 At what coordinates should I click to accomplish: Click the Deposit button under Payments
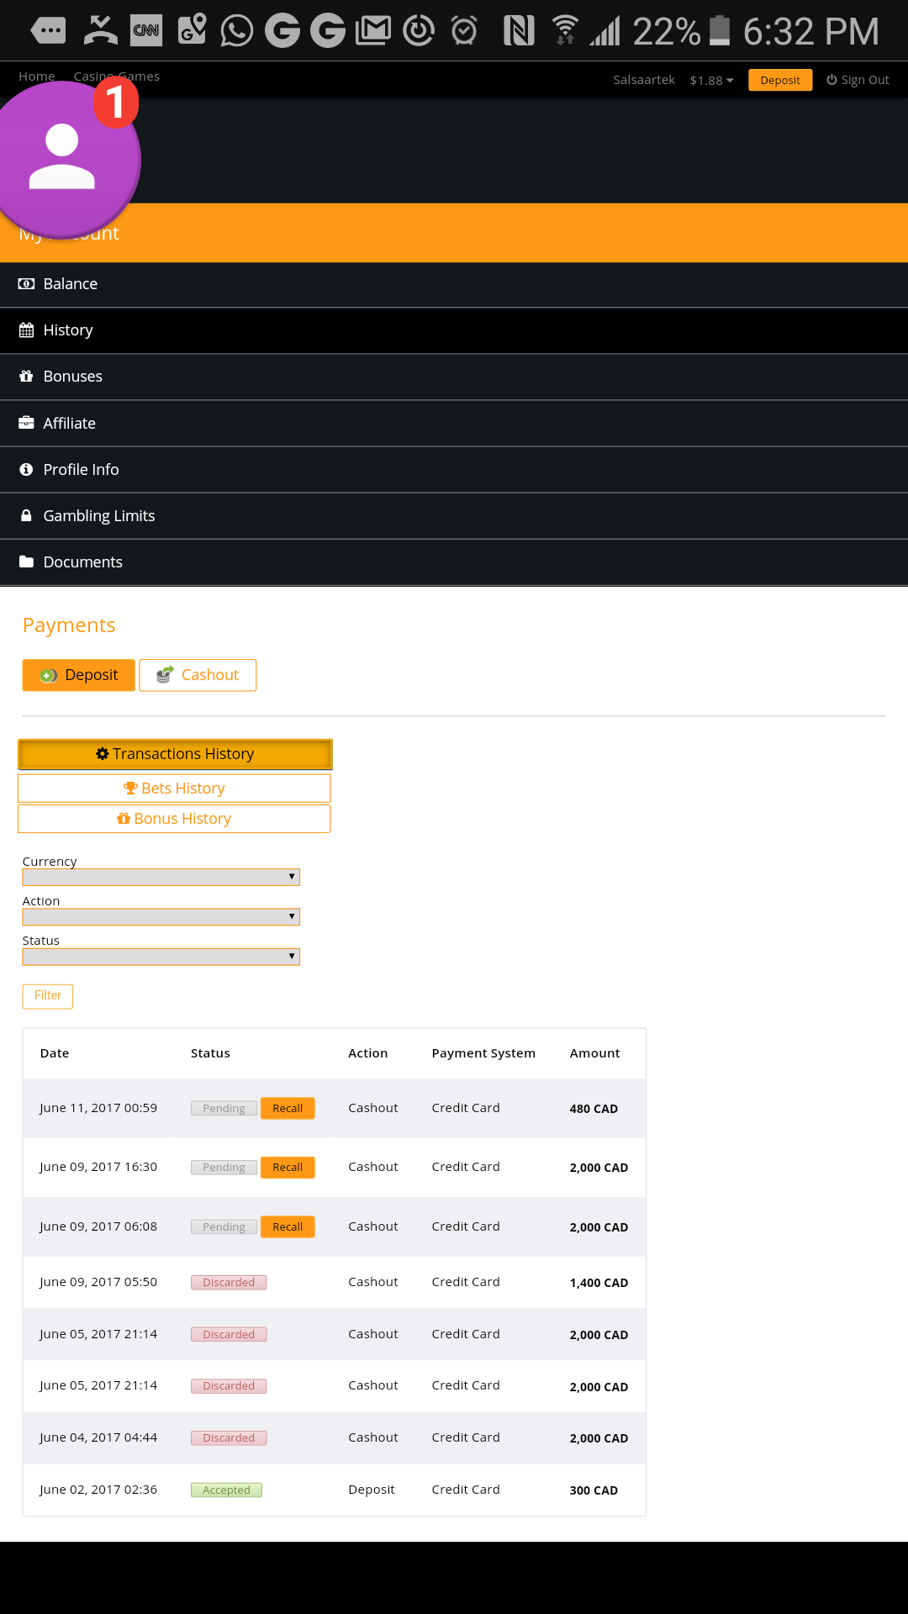coord(78,675)
